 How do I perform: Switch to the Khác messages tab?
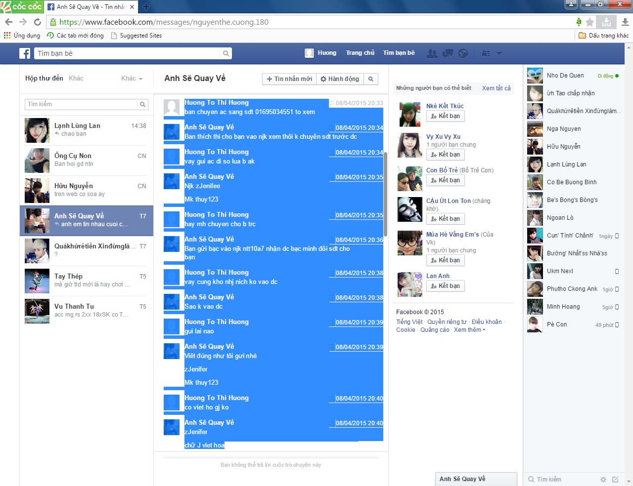(x=76, y=78)
